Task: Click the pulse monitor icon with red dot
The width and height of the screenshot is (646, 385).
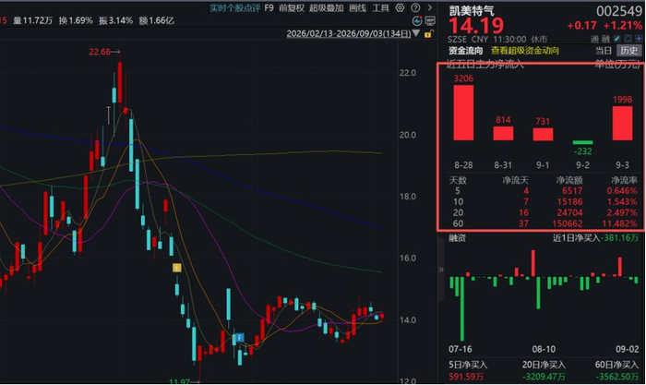Action: coord(417,20)
